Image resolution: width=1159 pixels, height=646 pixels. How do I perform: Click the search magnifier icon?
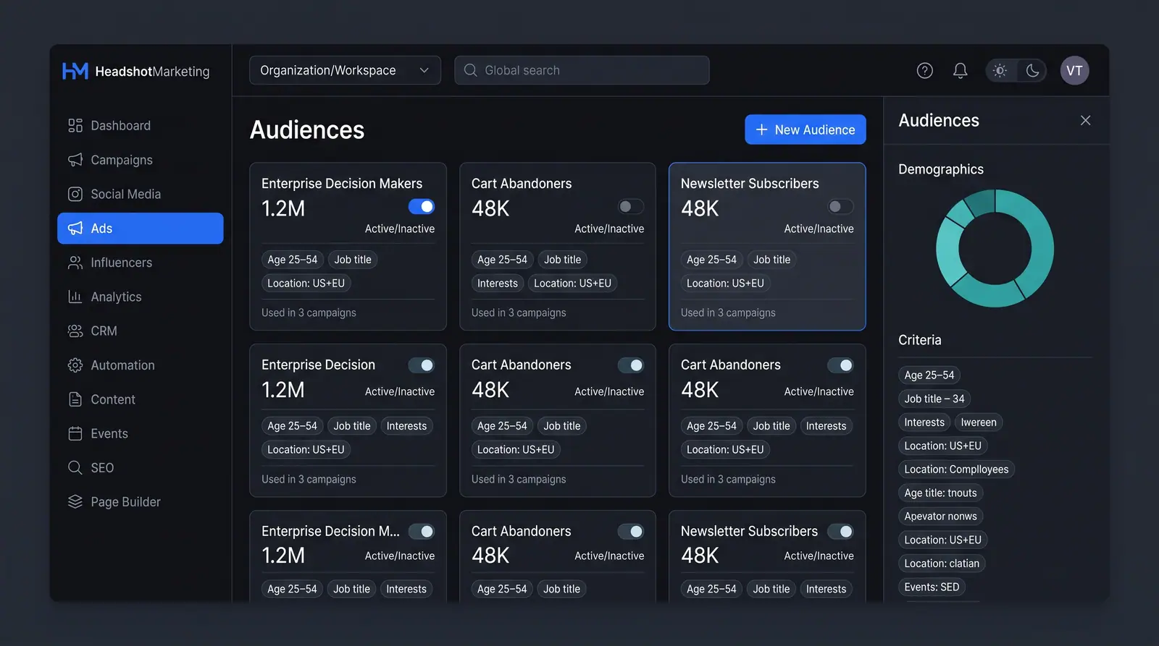tap(470, 70)
